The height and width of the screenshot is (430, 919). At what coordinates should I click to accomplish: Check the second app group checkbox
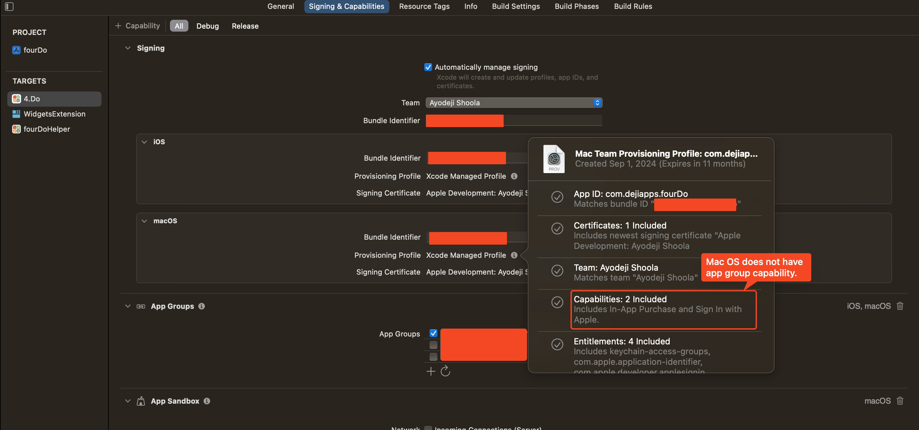(433, 345)
